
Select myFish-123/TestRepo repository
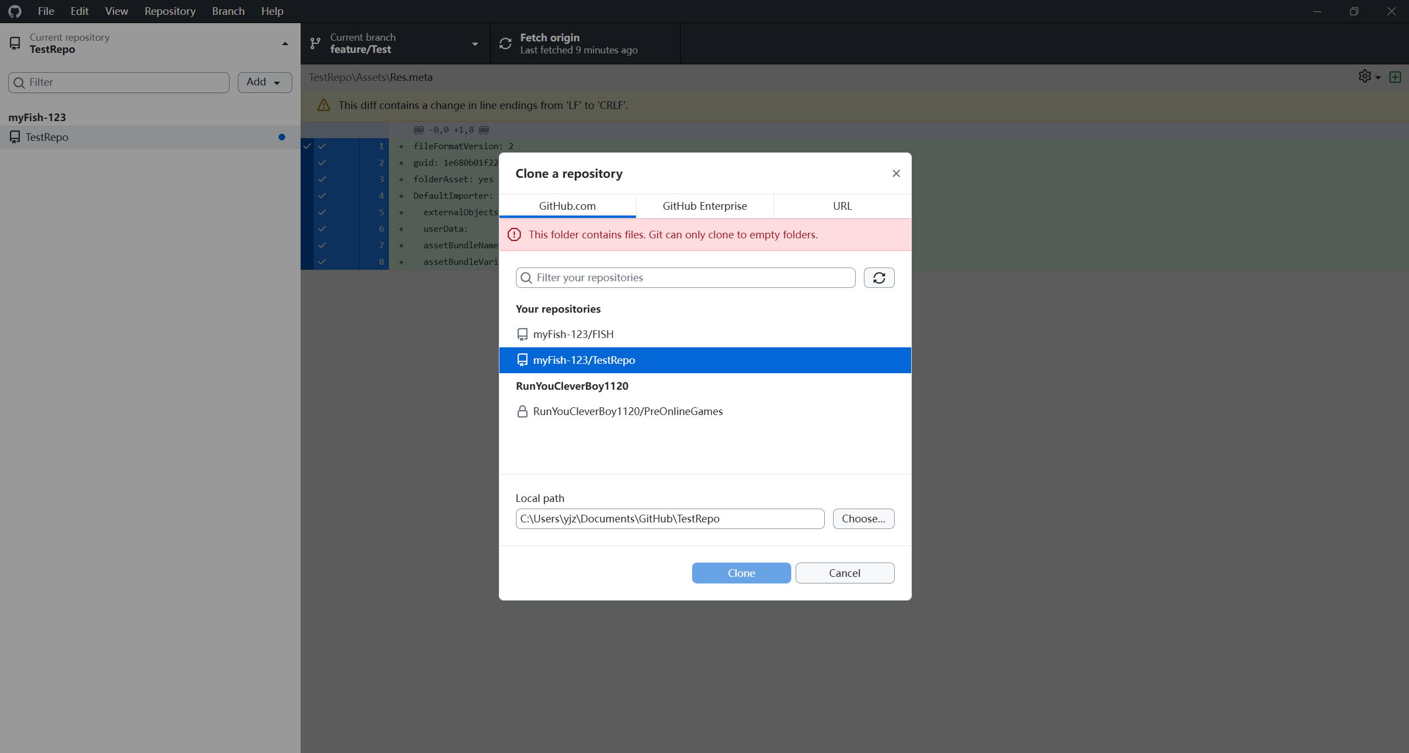(705, 360)
